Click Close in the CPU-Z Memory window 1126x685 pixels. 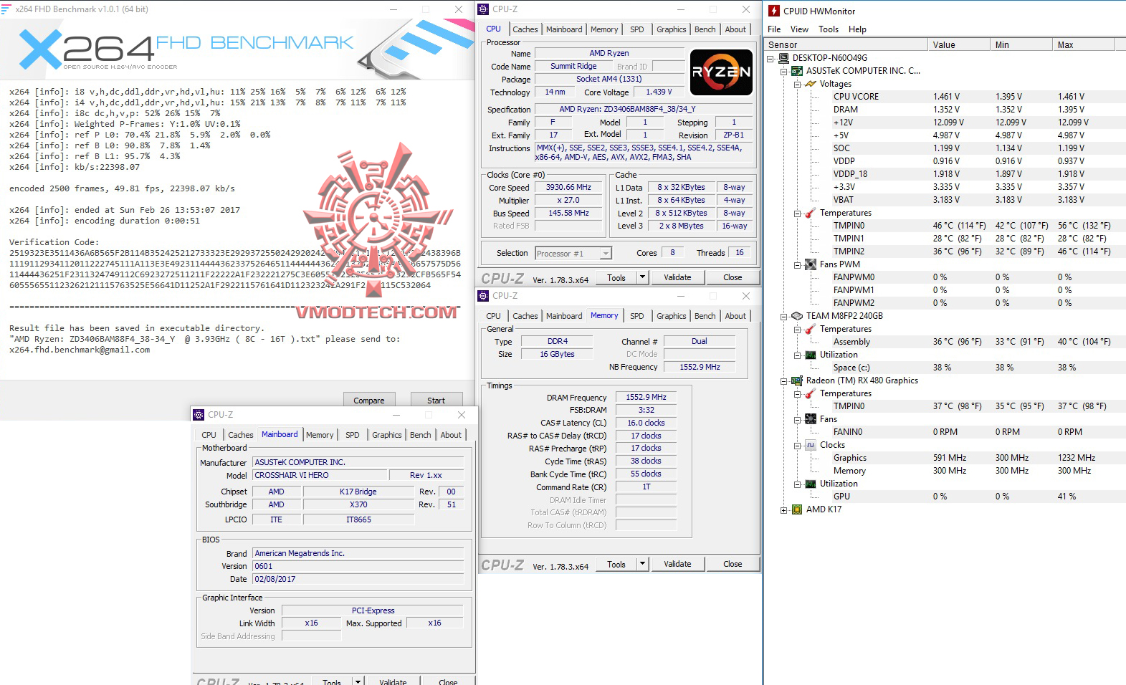coord(733,564)
